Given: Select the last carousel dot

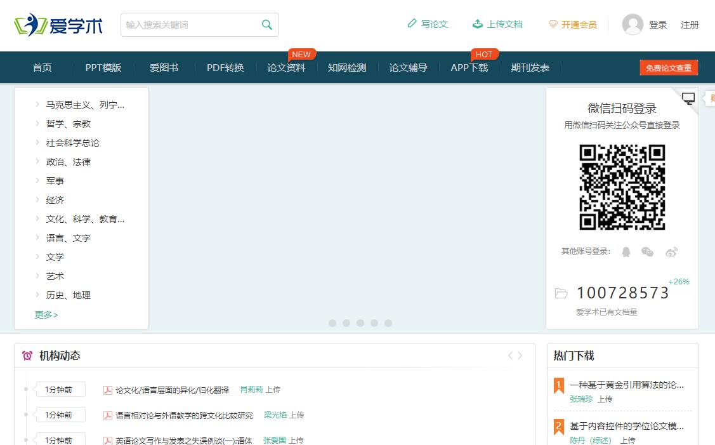Looking at the screenshot, I should point(388,323).
